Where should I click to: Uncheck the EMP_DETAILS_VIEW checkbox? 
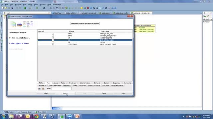[53, 40]
